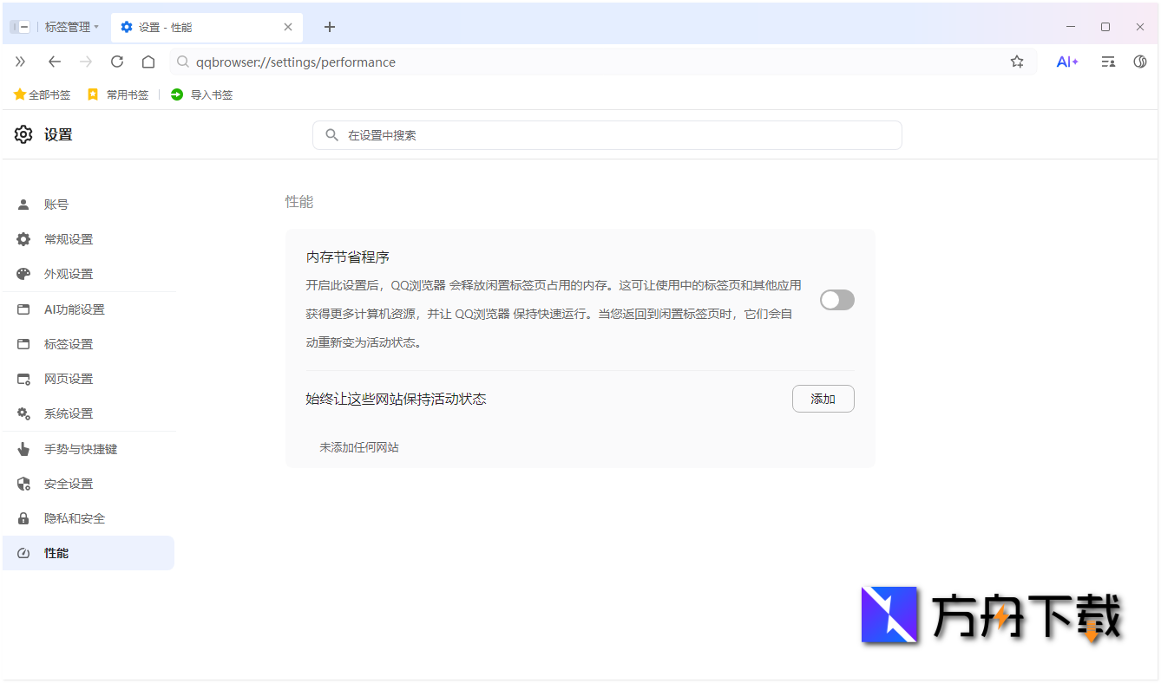Reload the current settings page
1161x683 pixels.
pos(116,62)
